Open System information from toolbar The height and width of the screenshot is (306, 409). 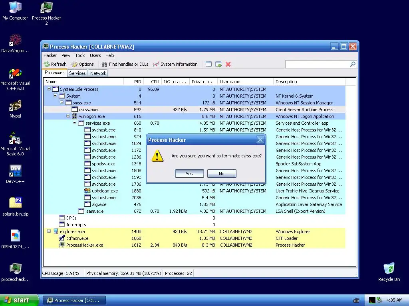[175, 64]
